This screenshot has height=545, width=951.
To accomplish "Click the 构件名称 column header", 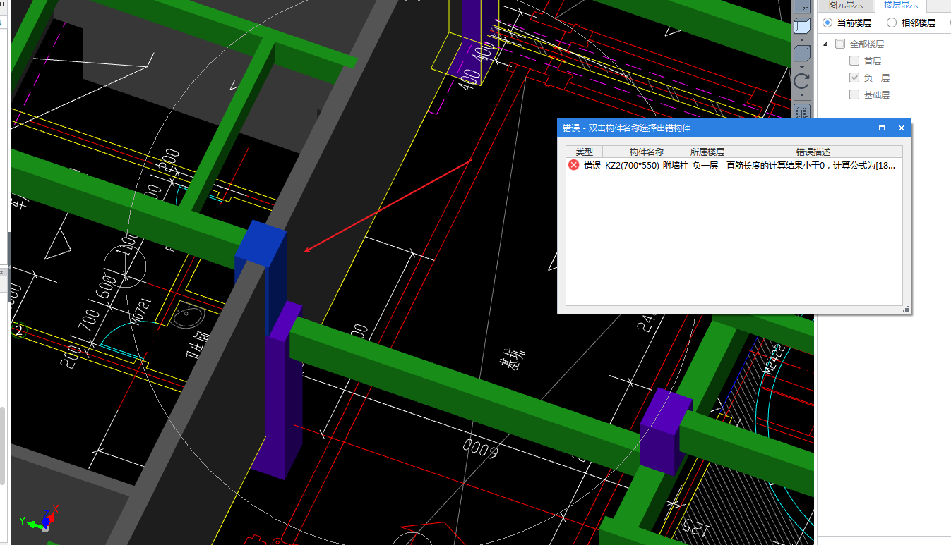I will pyautogui.click(x=647, y=152).
